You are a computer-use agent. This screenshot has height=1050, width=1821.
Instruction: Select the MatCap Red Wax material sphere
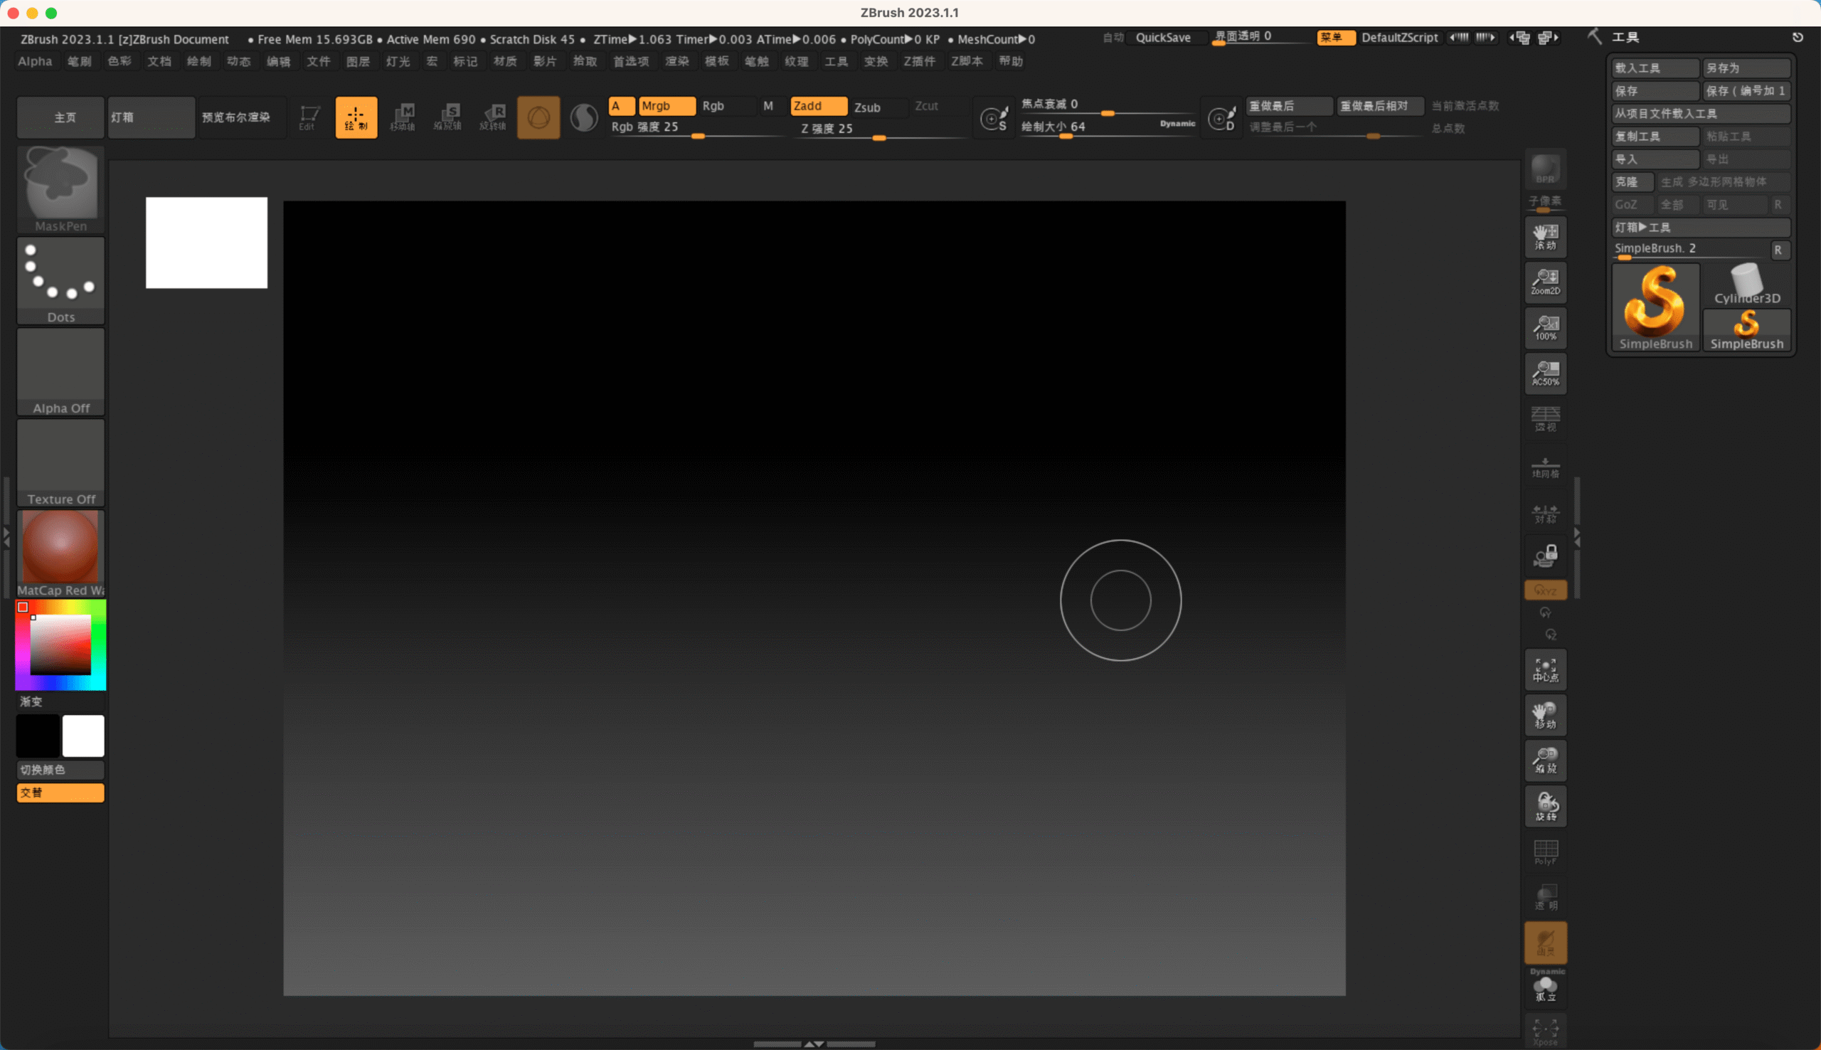tap(60, 548)
